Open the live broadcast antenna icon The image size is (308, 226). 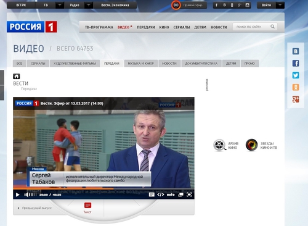point(176,5)
